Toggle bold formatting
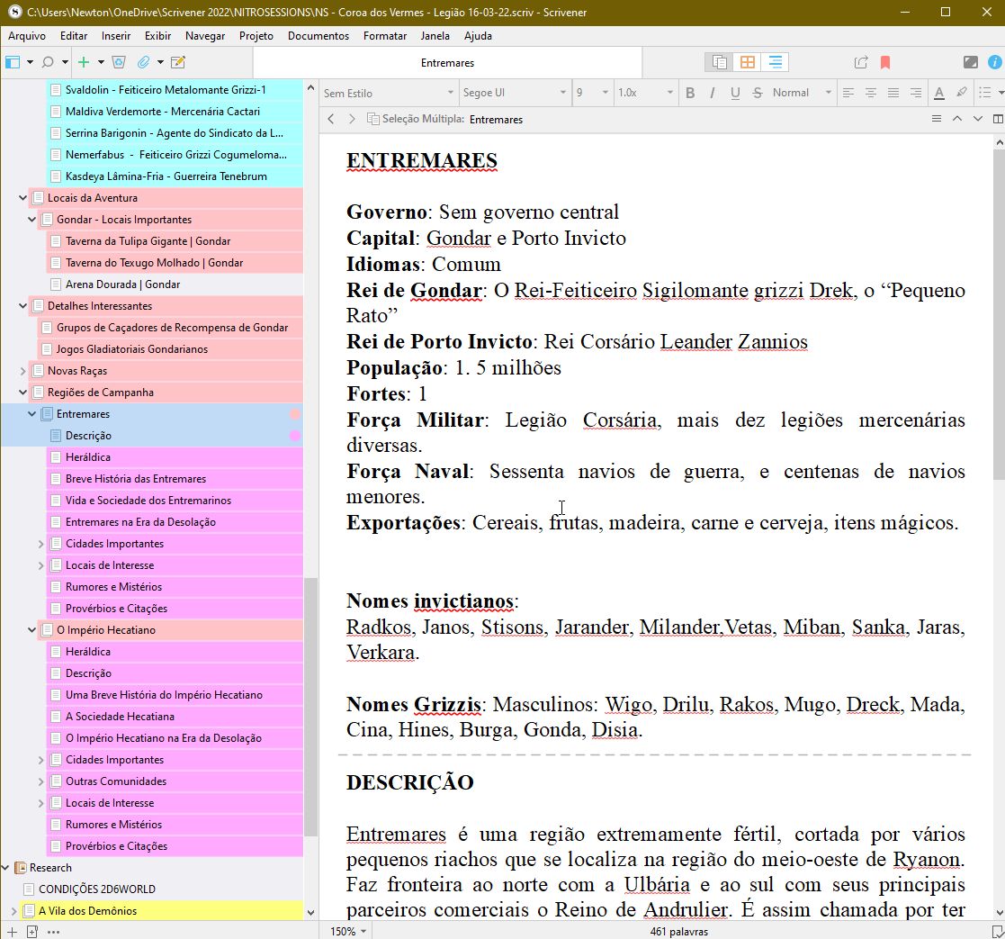The image size is (1005, 939). tap(690, 93)
